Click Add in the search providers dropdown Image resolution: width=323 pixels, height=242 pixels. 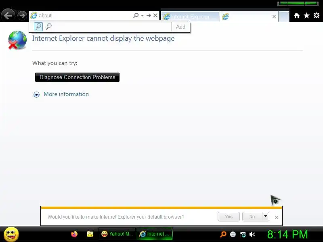[x=180, y=27]
